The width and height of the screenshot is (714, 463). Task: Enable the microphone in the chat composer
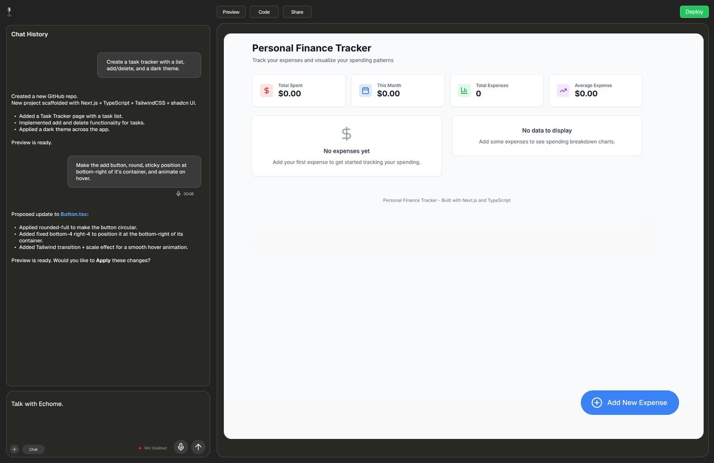[180, 447]
